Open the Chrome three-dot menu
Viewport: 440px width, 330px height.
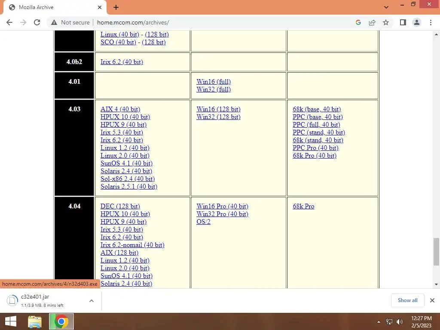pyautogui.click(x=431, y=22)
